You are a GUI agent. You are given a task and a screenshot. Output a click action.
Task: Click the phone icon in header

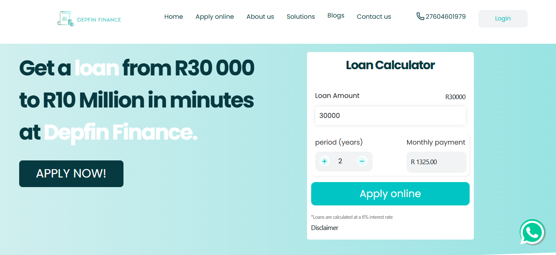(420, 16)
